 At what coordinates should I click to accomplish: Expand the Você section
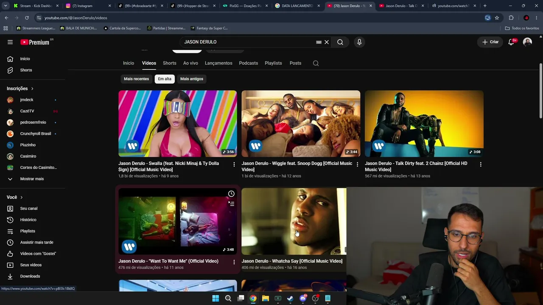pos(15,197)
